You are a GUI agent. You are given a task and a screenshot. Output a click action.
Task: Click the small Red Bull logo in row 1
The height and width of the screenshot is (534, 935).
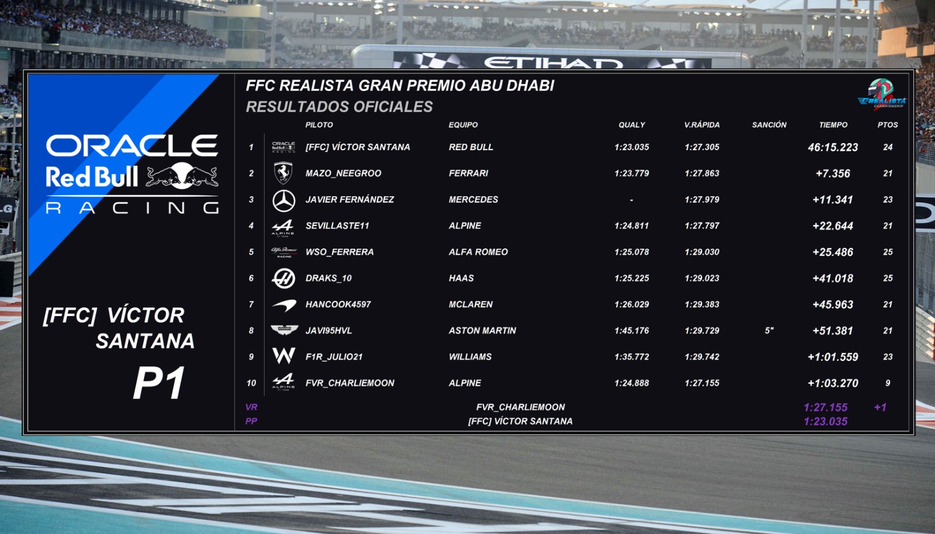[x=283, y=147]
